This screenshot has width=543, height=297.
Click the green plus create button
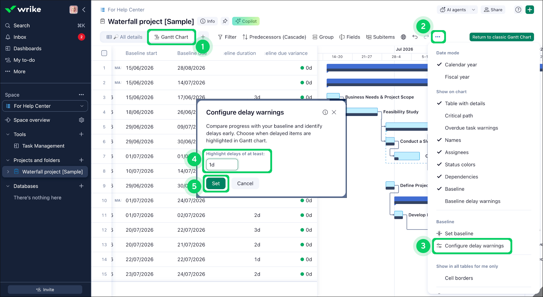(x=530, y=10)
